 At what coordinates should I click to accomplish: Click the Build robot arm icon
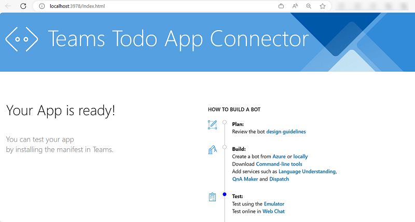click(x=212, y=149)
